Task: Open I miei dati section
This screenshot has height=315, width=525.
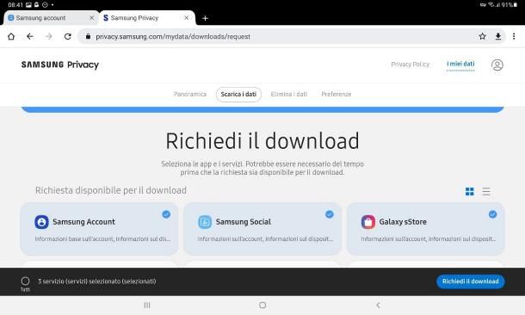Action: point(460,64)
